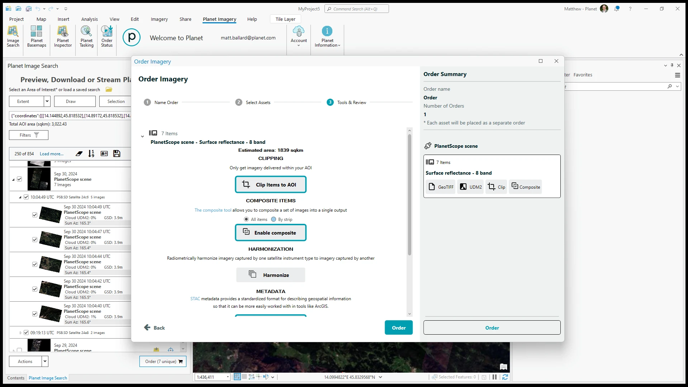The image size is (688, 387).
Task: Open the Image Search tool in ribbon
Action: [x=13, y=36]
